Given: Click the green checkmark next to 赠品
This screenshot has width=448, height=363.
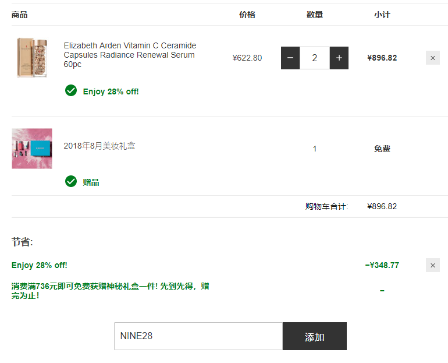Looking at the screenshot, I should 71,182.
